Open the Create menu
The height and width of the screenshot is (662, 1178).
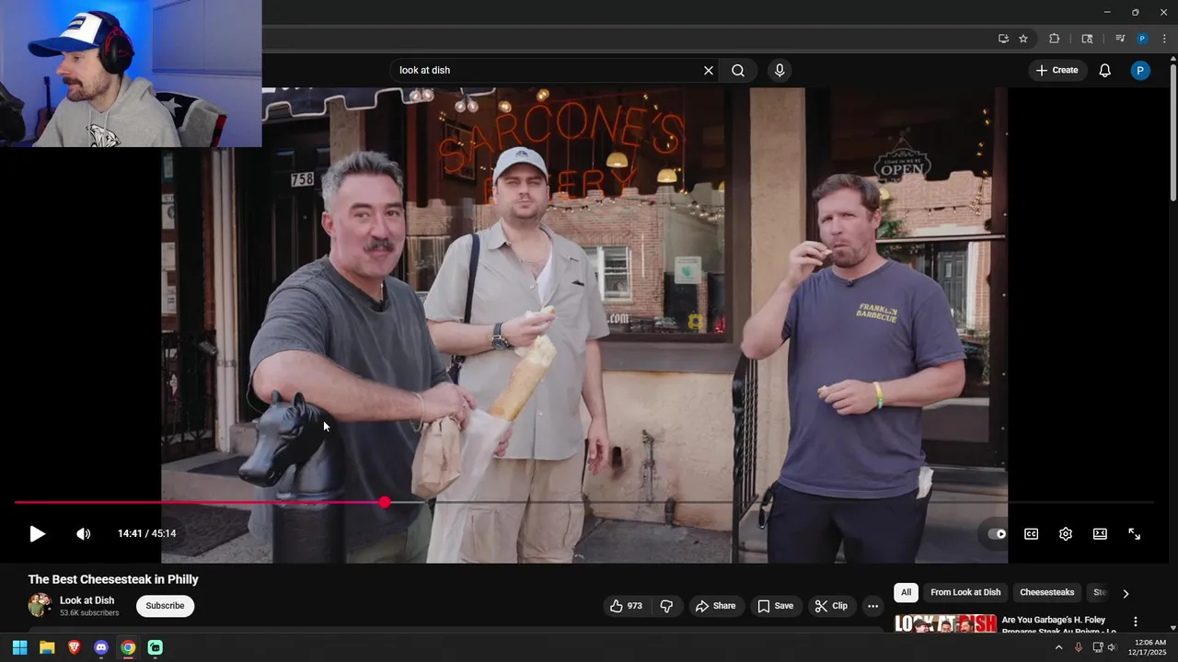pyautogui.click(x=1057, y=71)
